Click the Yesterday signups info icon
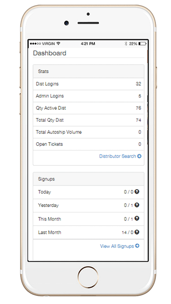 137,205
